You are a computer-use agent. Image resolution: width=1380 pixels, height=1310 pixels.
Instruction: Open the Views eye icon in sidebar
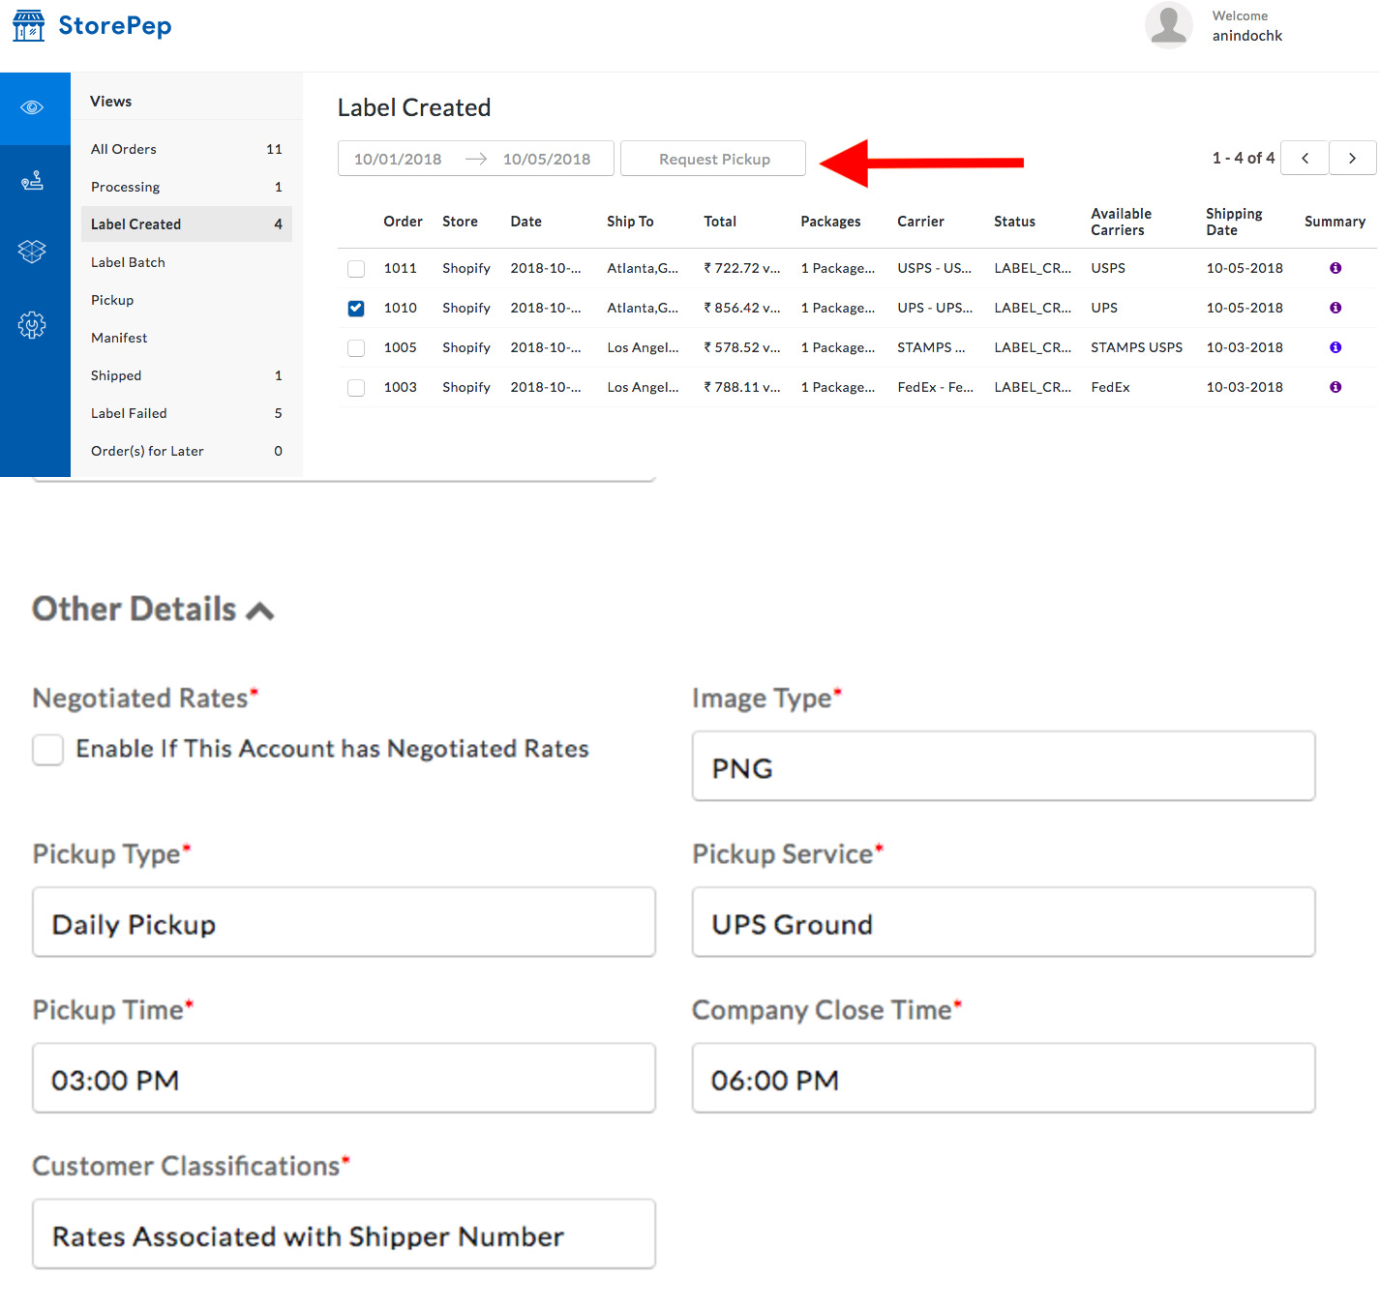tap(32, 107)
